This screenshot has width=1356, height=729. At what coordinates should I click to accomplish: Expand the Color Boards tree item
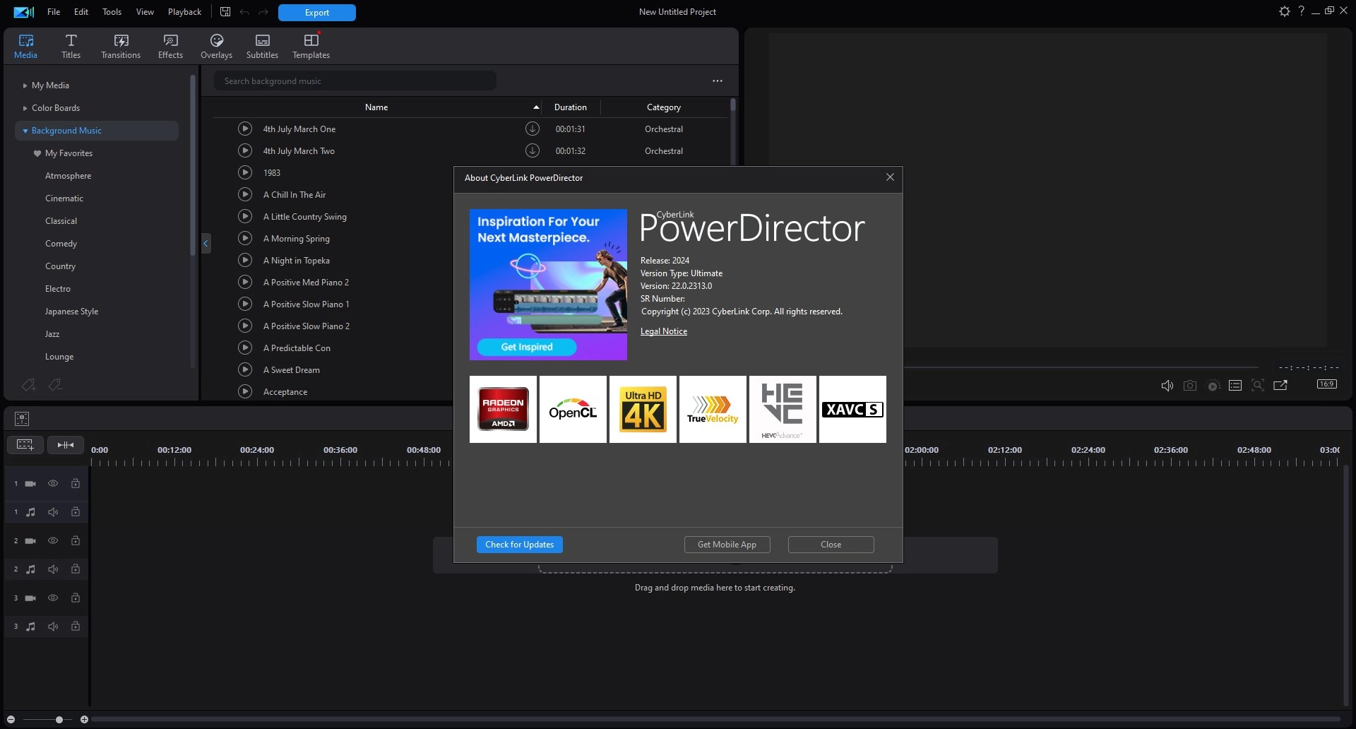(25, 108)
